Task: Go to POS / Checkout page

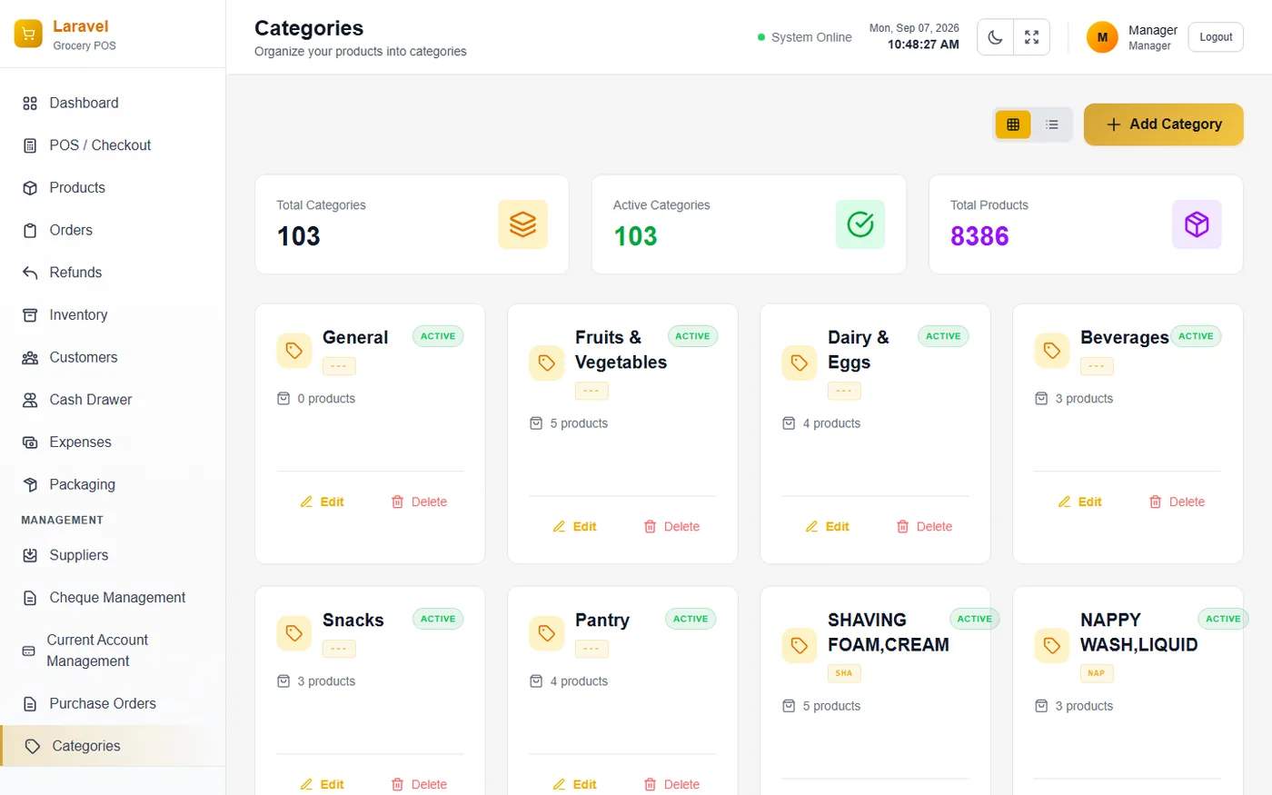Action: (x=113, y=145)
